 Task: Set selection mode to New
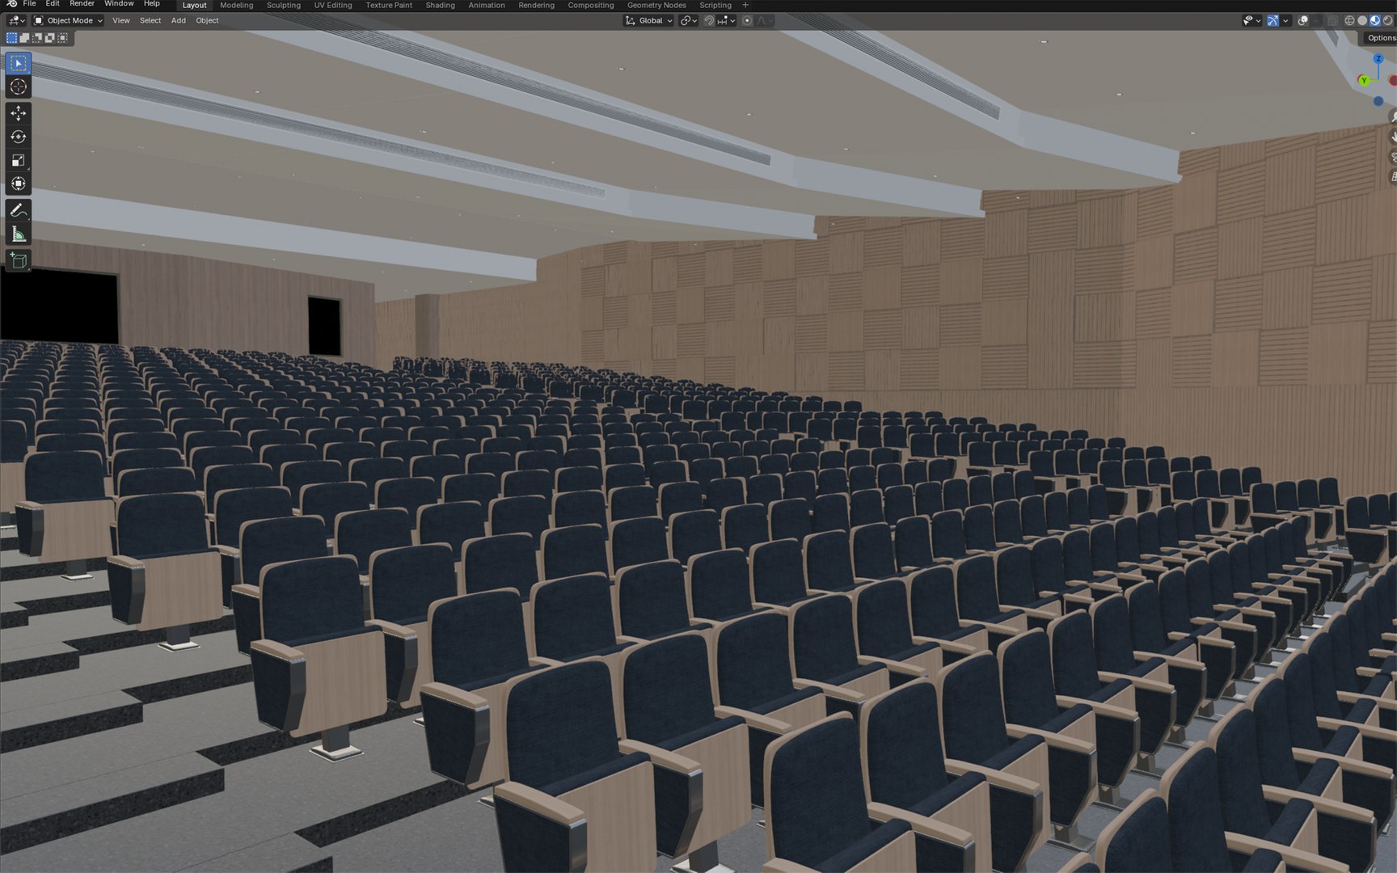(11, 38)
